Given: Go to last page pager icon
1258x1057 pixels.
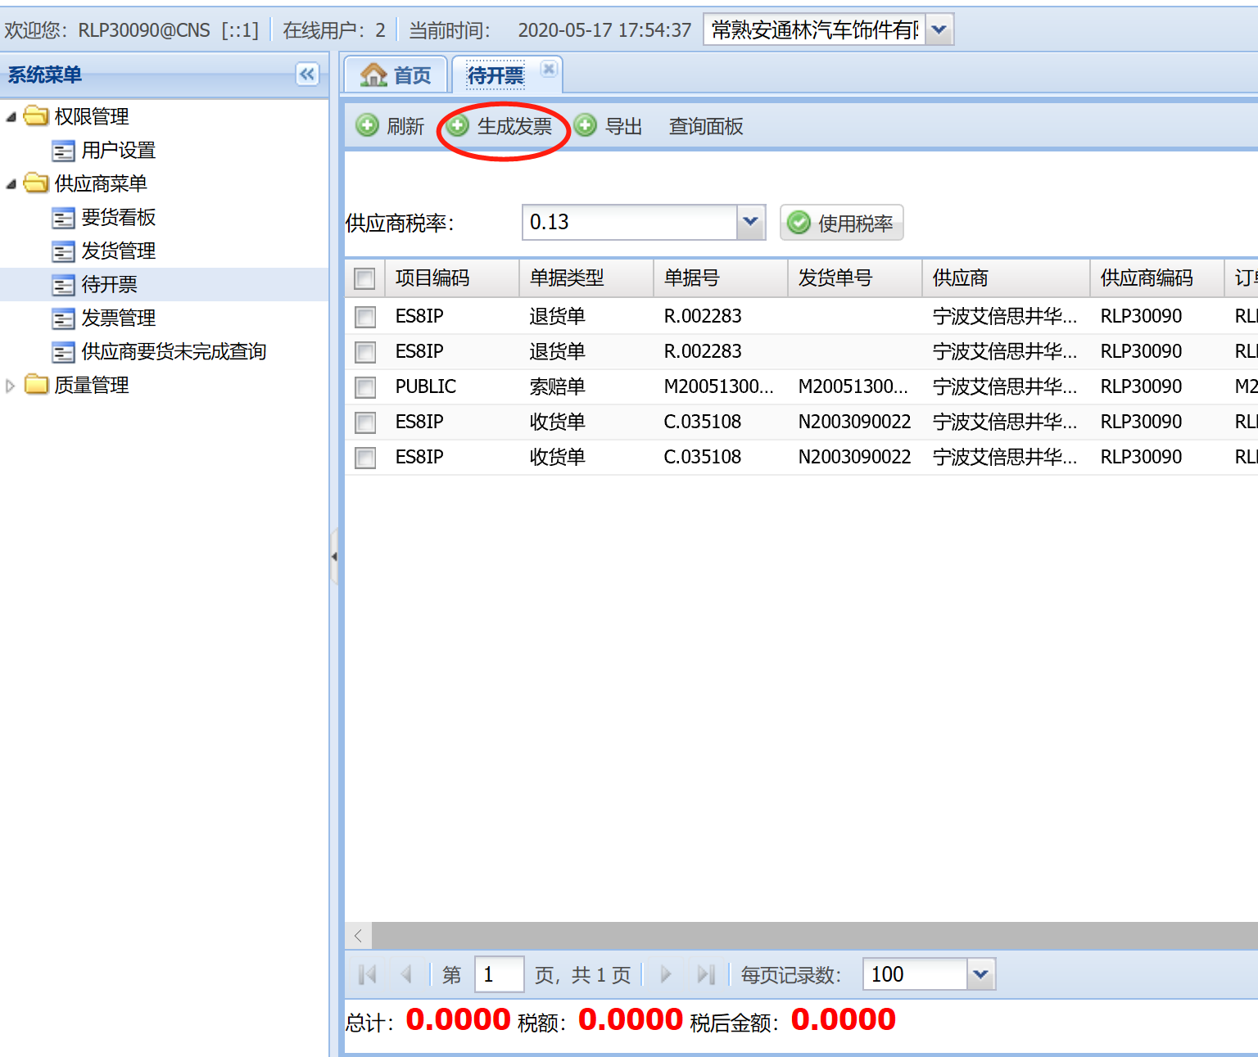Looking at the screenshot, I should click(x=706, y=974).
